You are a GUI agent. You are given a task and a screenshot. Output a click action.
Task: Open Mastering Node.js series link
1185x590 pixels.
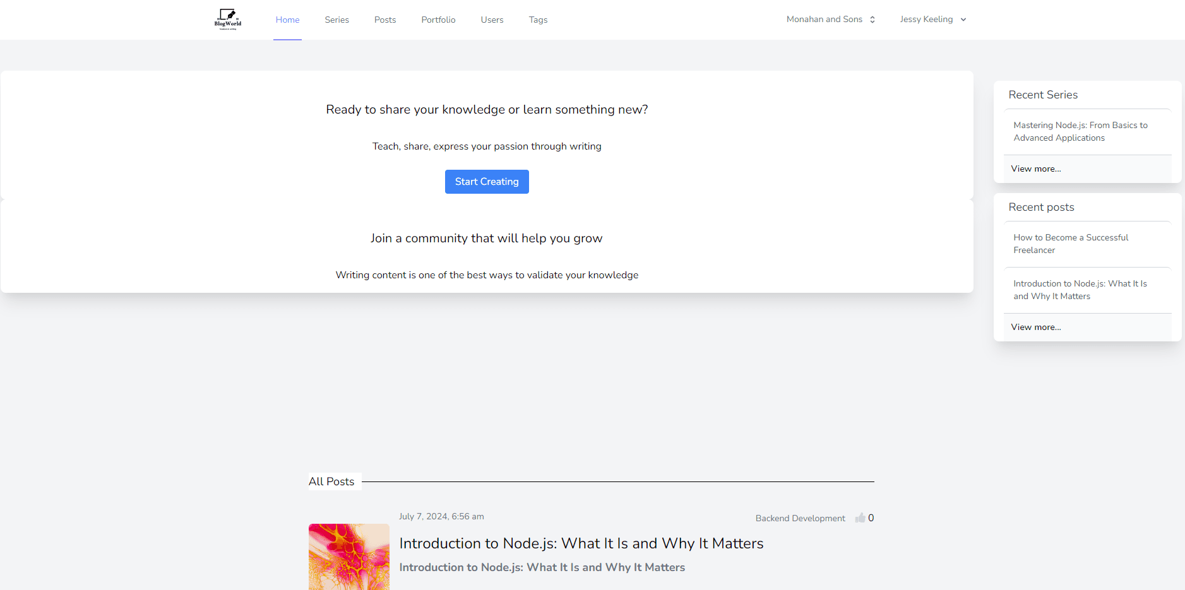pyautogui.click(x=1080, y=132)
